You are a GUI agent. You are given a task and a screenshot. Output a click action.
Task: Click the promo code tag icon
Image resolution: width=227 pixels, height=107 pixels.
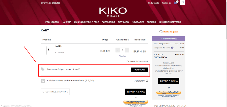click(x=43, y=69)
